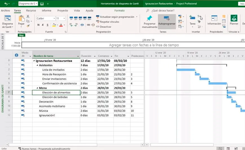Toggle bold N formatting
Image resolution: width=245 pixels, height=150 pixels.
(38, 25)
